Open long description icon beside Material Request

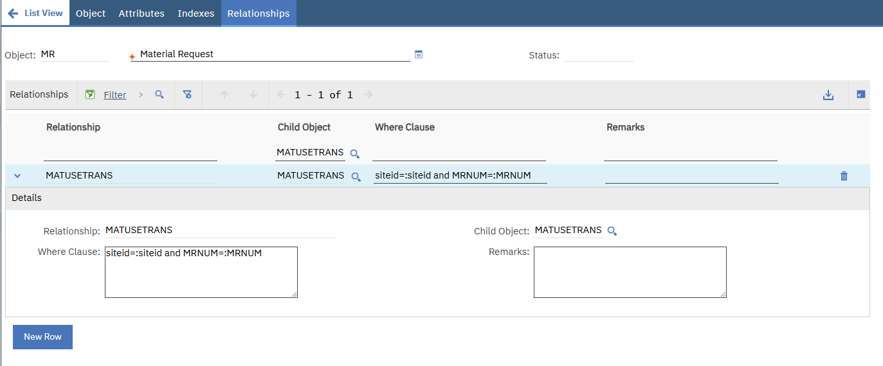coord(419,55)
